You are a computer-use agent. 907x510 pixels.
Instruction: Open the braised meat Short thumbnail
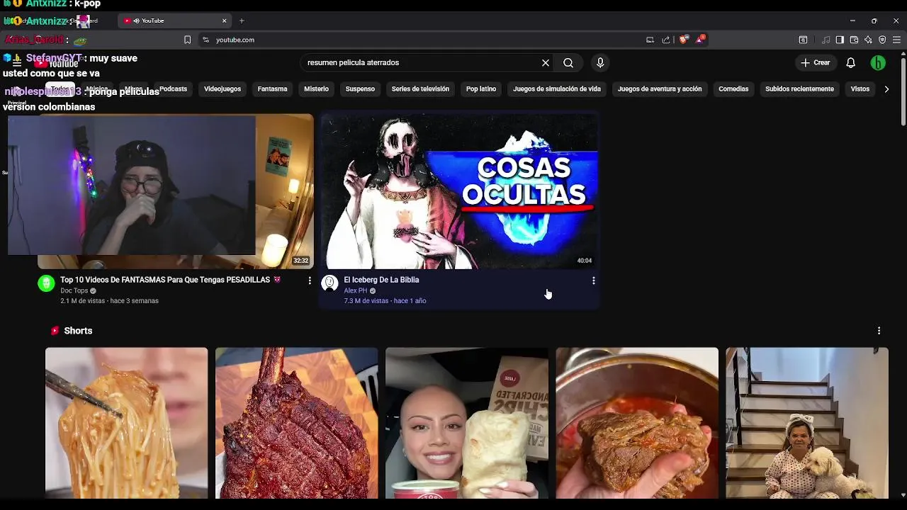click(x=637, y=423)
